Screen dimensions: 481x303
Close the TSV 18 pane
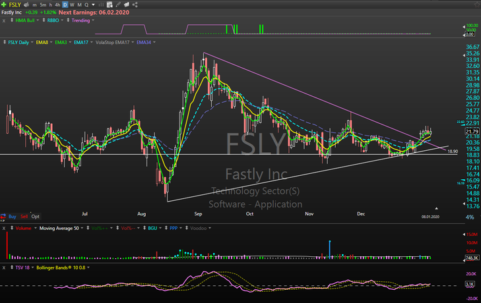pos(4,268)
